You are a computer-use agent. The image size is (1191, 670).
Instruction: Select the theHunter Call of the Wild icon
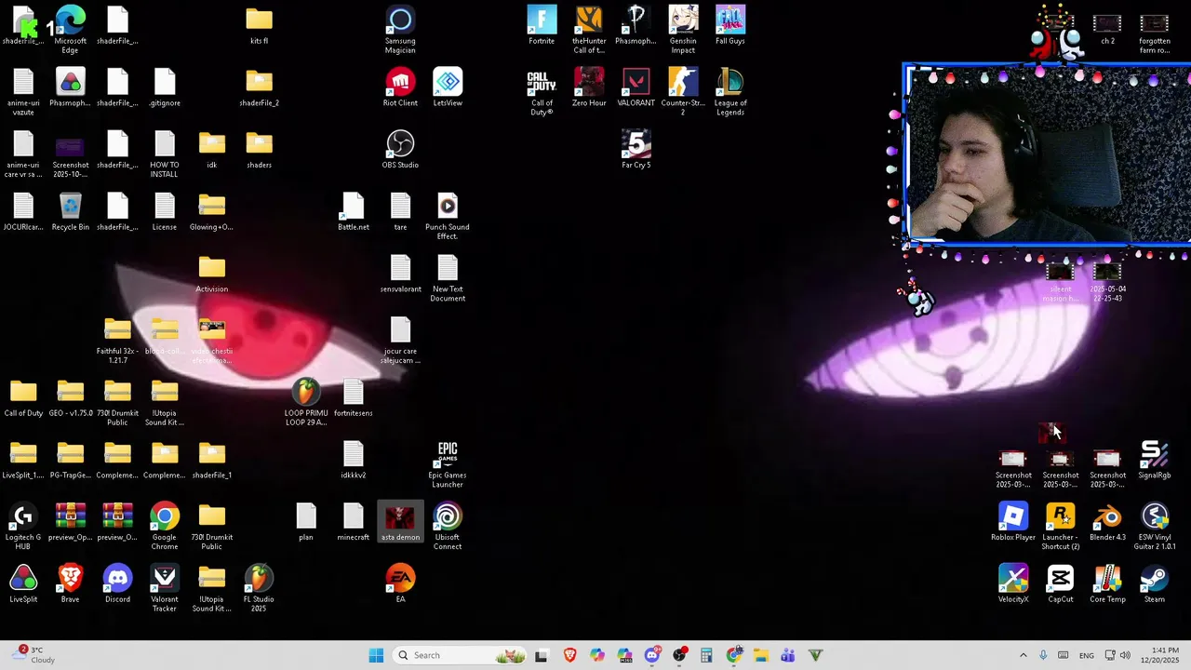click(x=589, y=29)
